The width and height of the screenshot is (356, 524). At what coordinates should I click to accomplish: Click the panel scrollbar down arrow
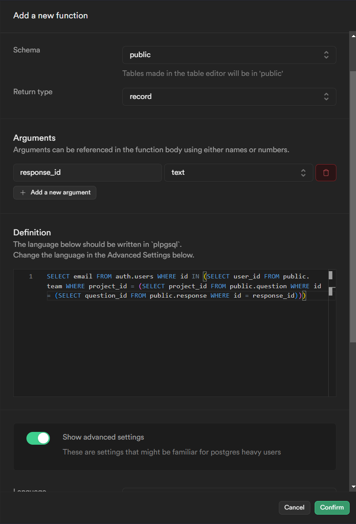[353, 486]
